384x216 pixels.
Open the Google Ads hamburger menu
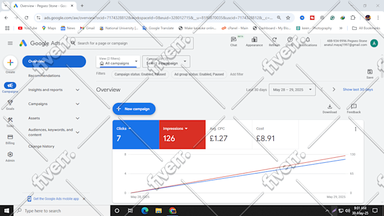coord(10,43)
